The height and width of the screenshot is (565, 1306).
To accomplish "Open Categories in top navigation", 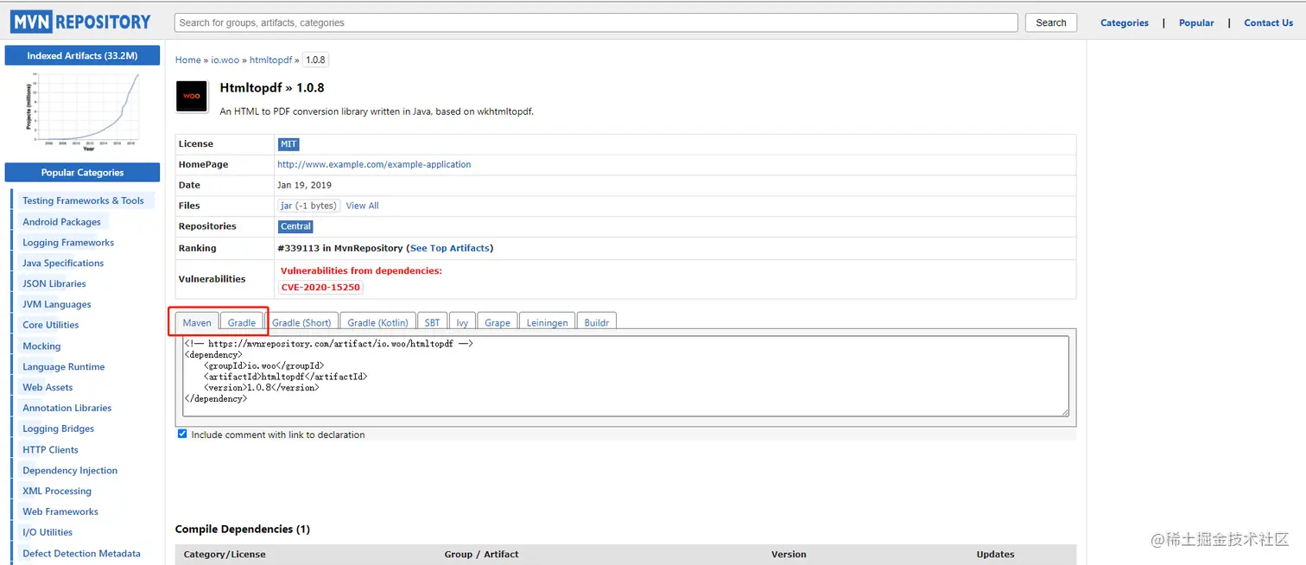I will [1125, 22].
